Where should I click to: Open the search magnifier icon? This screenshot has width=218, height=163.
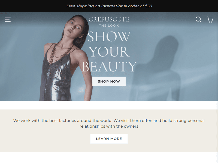pyautogui.click(x=198, y=20)
